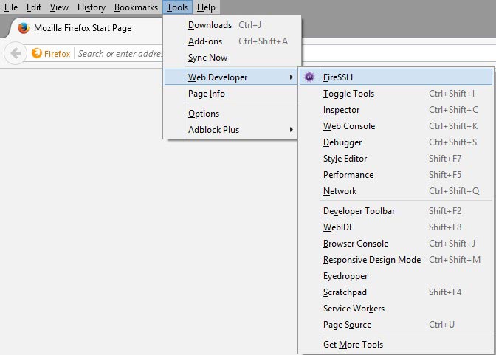Image resolution: width=496 pixels, height=355 pixels.
Task: Click the Firefox identity icon in address bar
Action: (37, 53)
